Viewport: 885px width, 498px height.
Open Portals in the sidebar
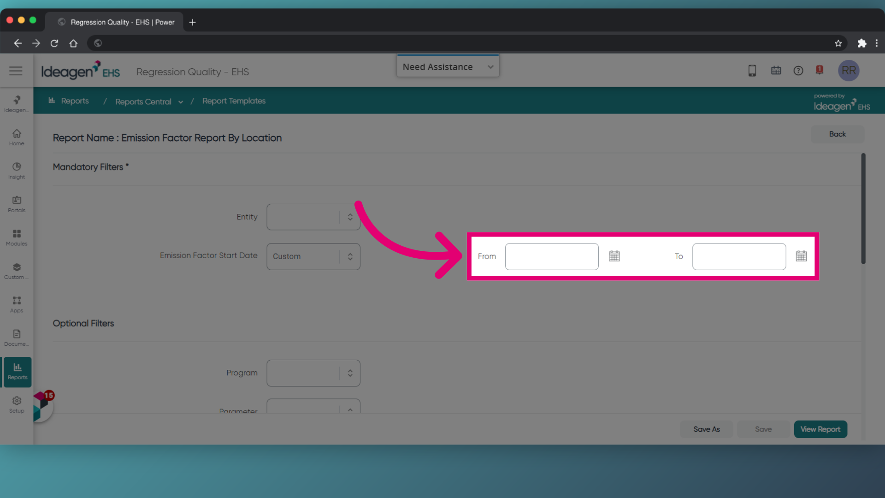pyautogui.click(x=17, y=204)
